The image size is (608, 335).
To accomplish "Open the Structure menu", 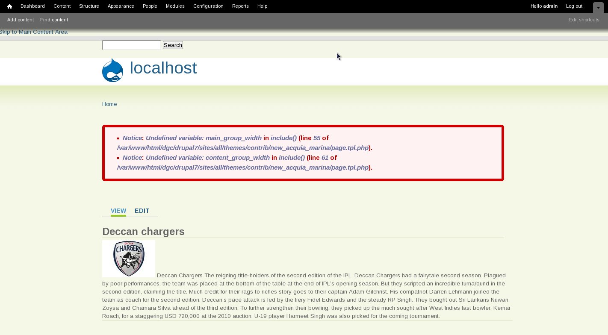I will coord(89,6).
